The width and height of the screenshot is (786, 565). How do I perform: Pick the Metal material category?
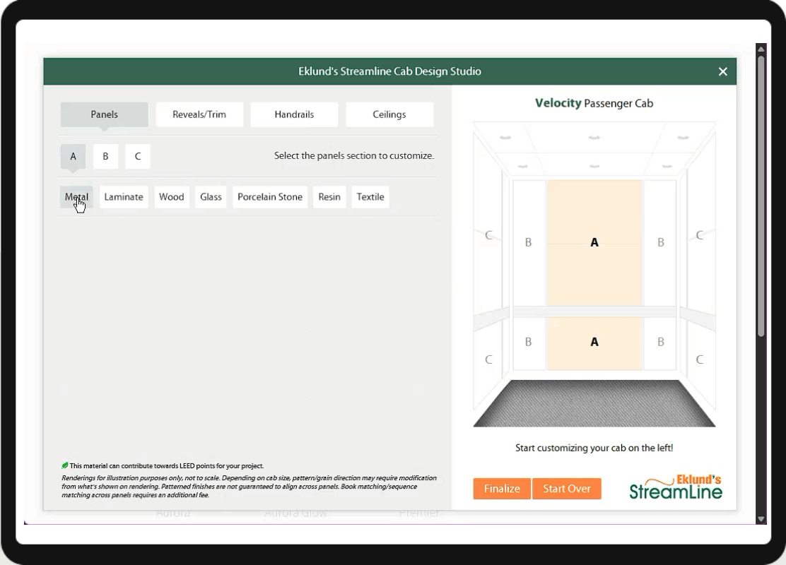pyautogui.click(x=76, y=197)
